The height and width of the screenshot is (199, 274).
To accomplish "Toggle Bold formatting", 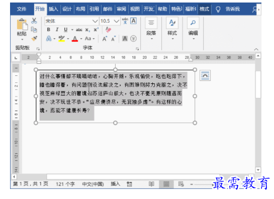I will (x=49, y=30).
